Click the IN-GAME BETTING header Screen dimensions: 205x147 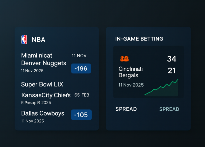pos(139,39)
